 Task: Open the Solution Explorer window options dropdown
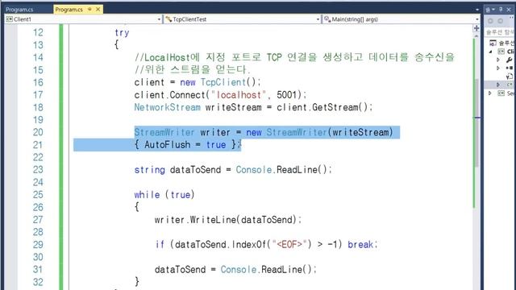point(493,9)
